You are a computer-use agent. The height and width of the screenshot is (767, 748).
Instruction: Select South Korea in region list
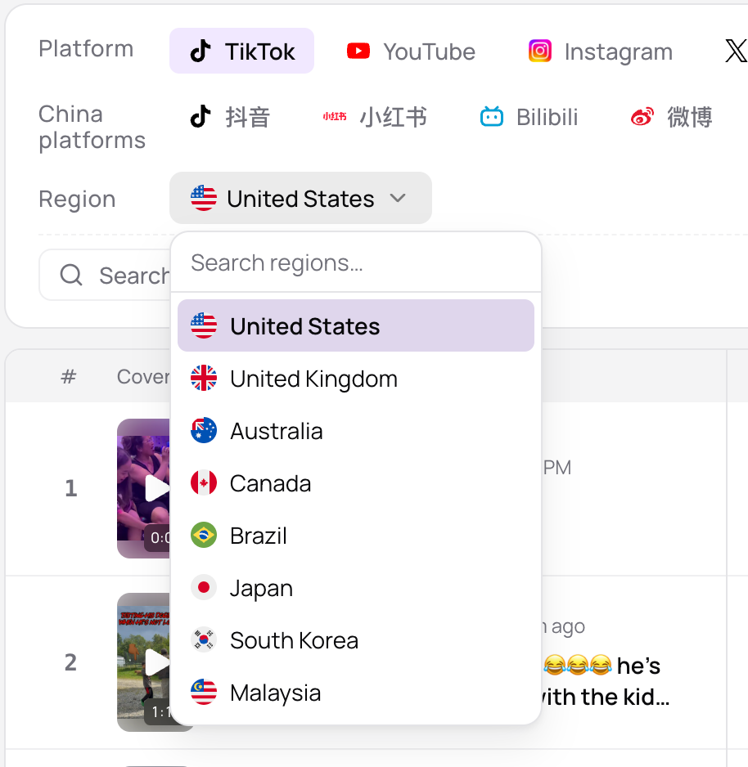356,639
